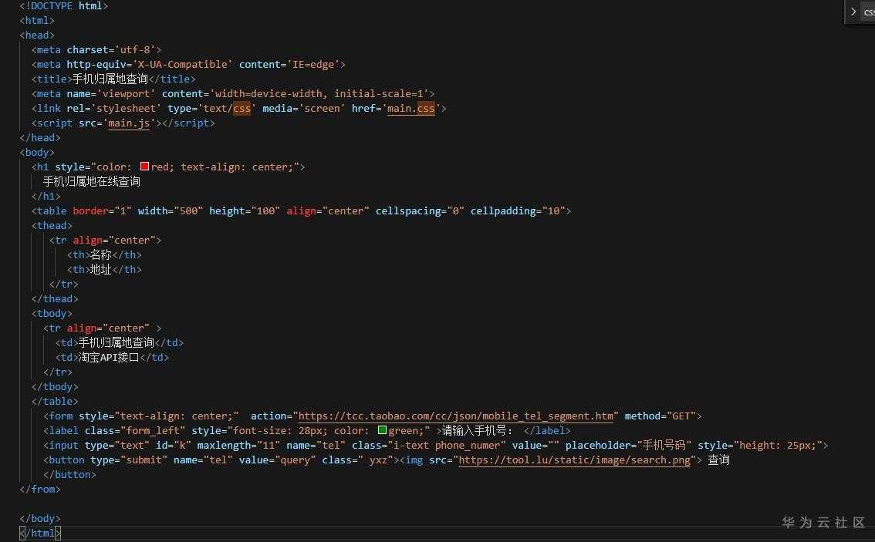Screen dimensions: 875x542
Task: Click the 手机归属地查询 text inside the title tag
Action: [110, 79]
